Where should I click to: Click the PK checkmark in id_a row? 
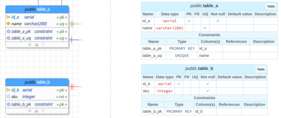tap(189, 21)
